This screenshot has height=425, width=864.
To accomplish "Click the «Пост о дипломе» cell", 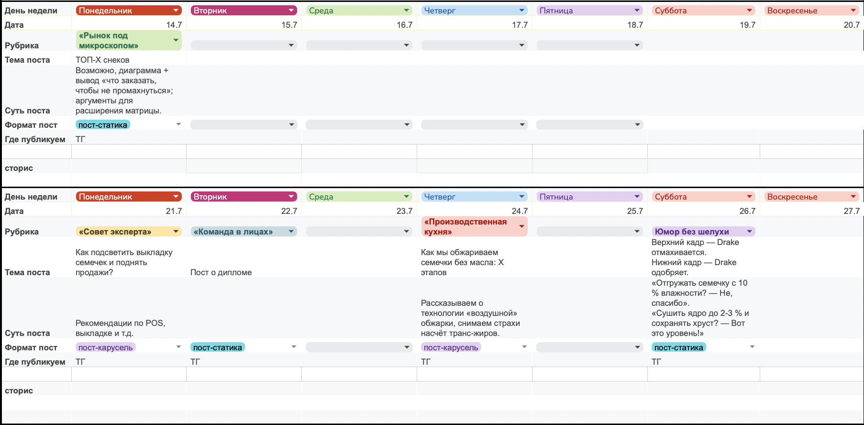I will click(x=244, y=272).
